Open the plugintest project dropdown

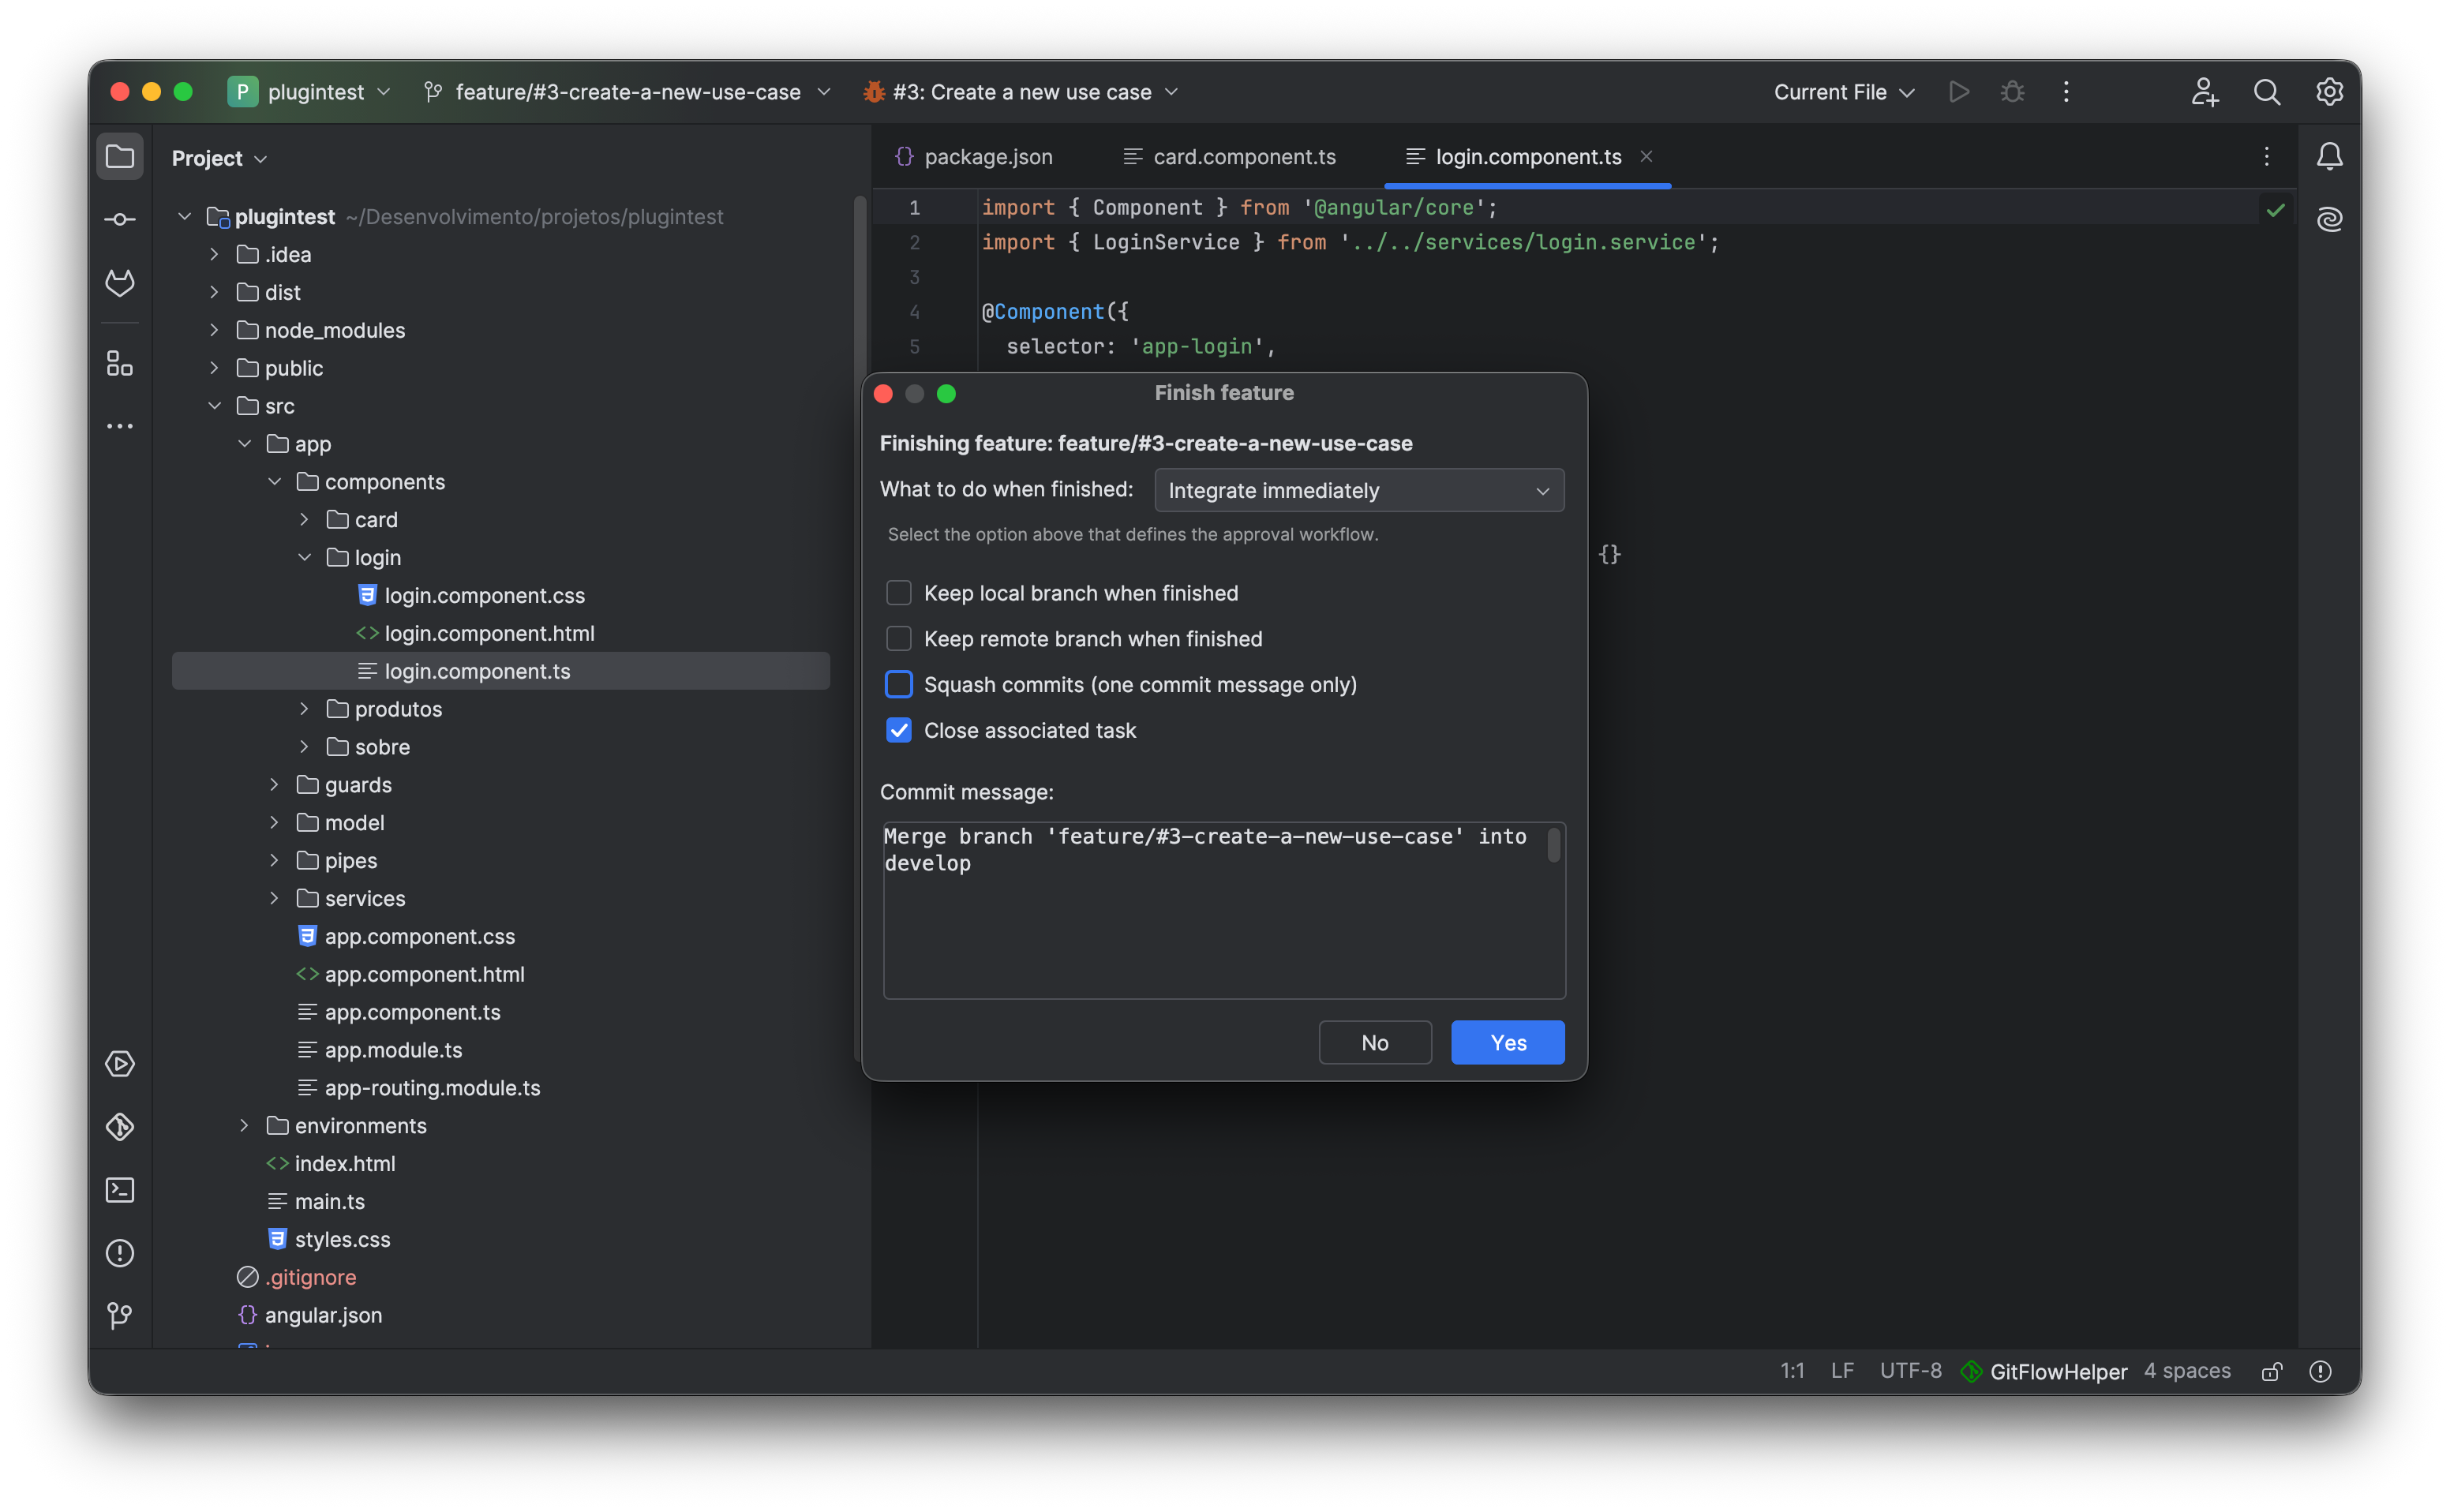pyautogui.click(x=310, y=92)
